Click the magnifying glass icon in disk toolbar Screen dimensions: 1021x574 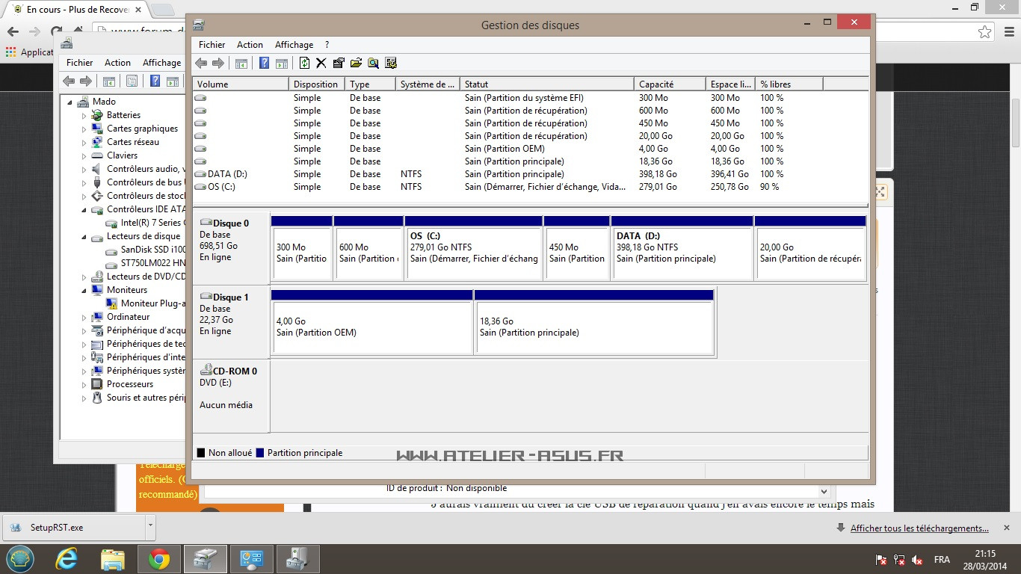tap(373, 64)
